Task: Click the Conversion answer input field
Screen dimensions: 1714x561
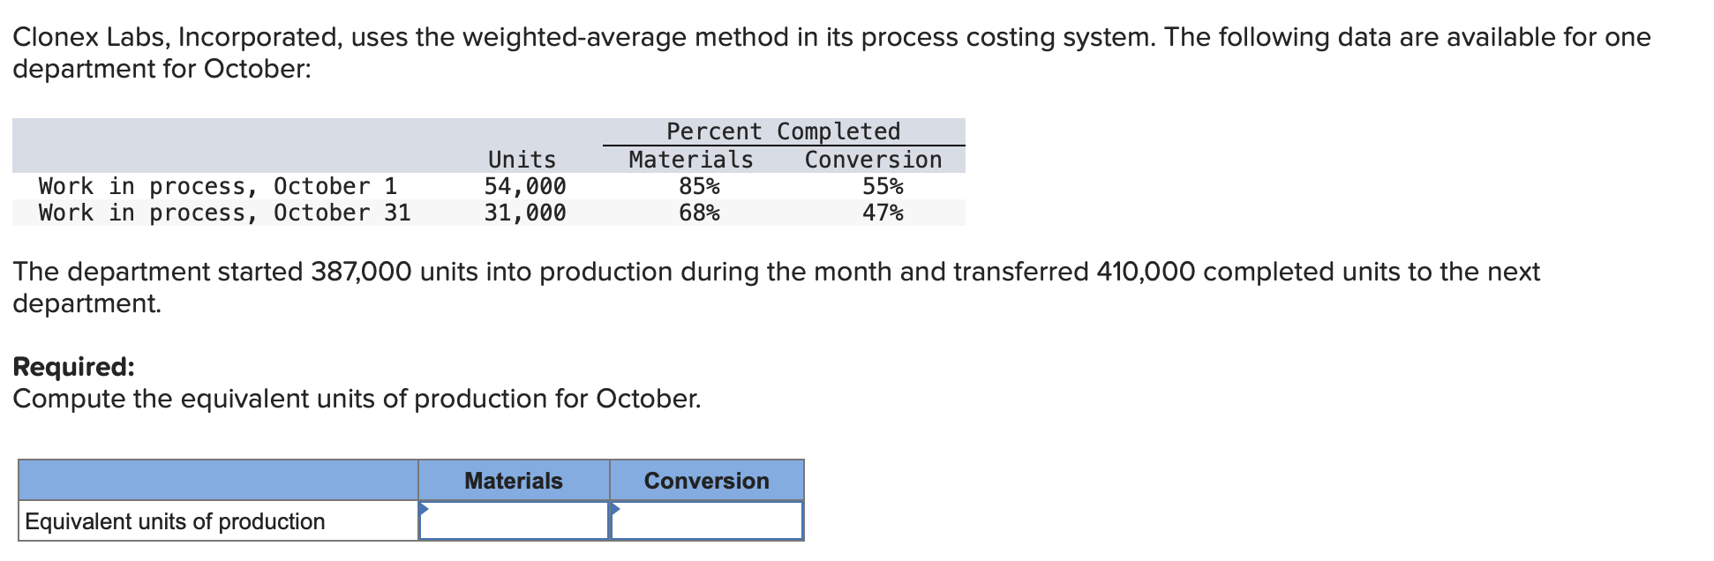Action: point(709,520)
